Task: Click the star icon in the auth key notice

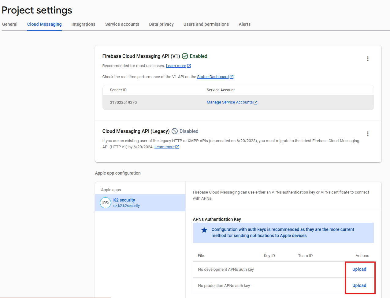Action: point(204,230)
